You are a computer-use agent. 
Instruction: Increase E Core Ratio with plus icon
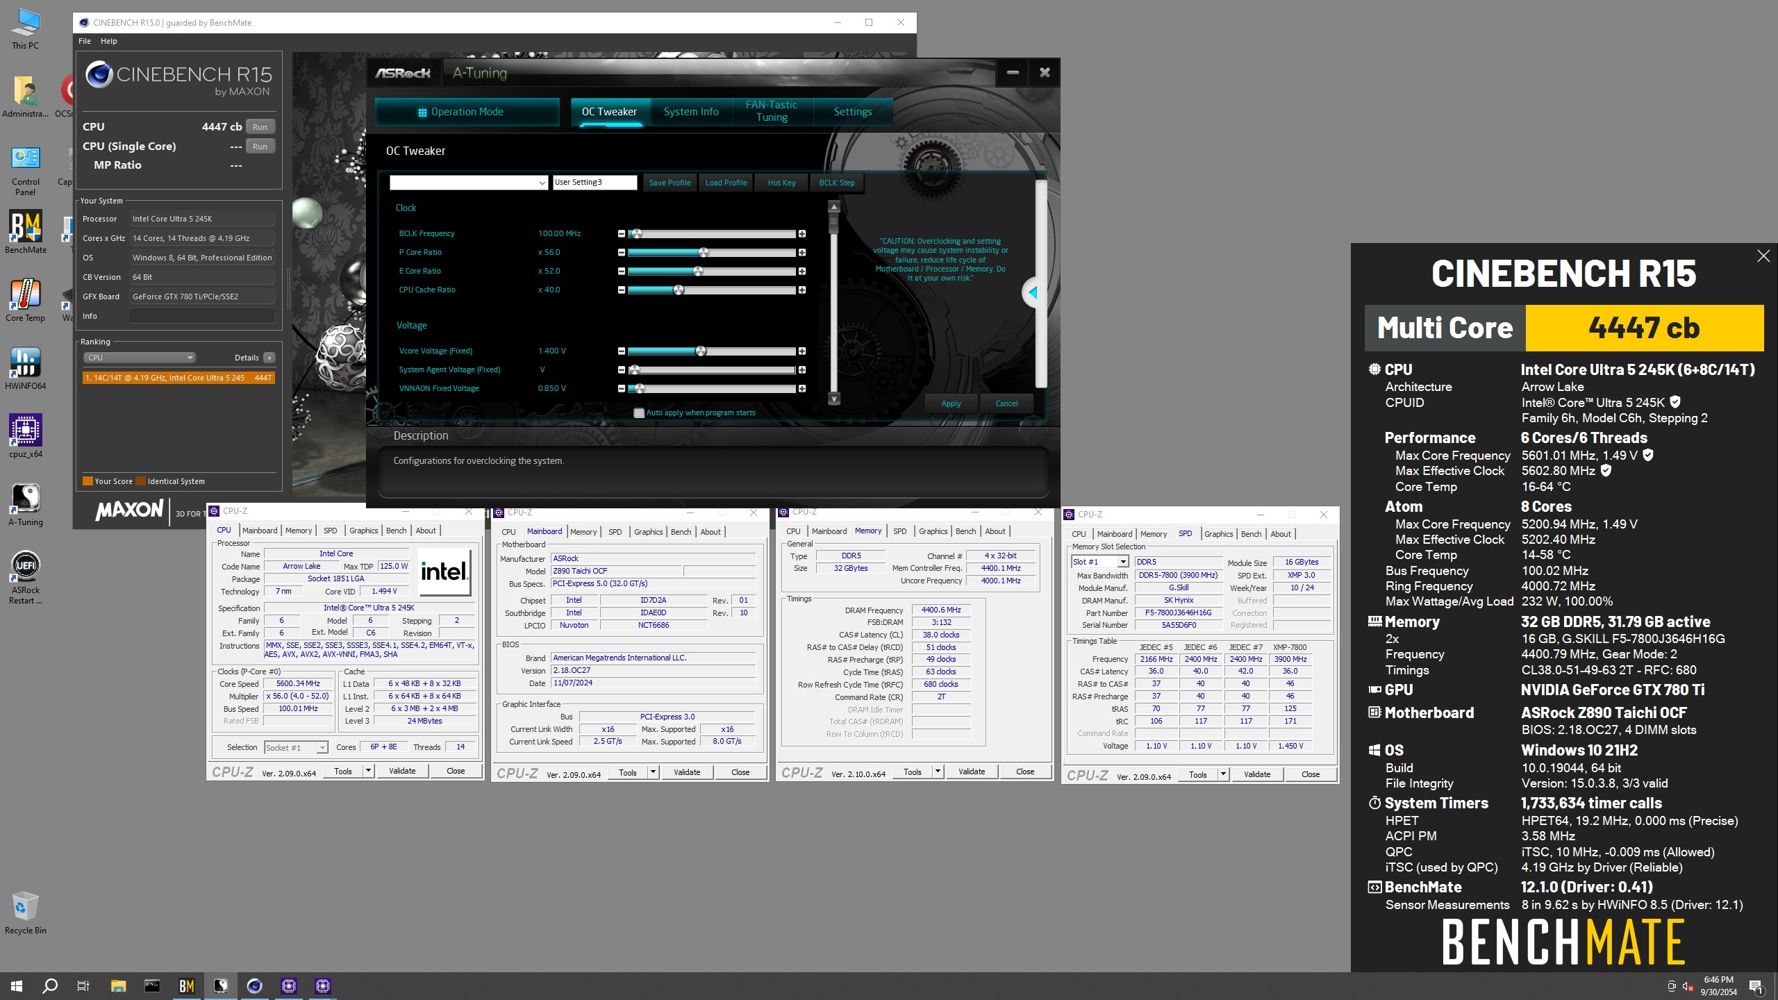(x=802, y=272)
